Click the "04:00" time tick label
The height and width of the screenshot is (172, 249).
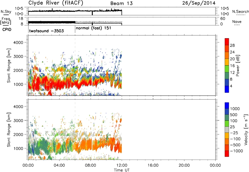click(59, 165)
